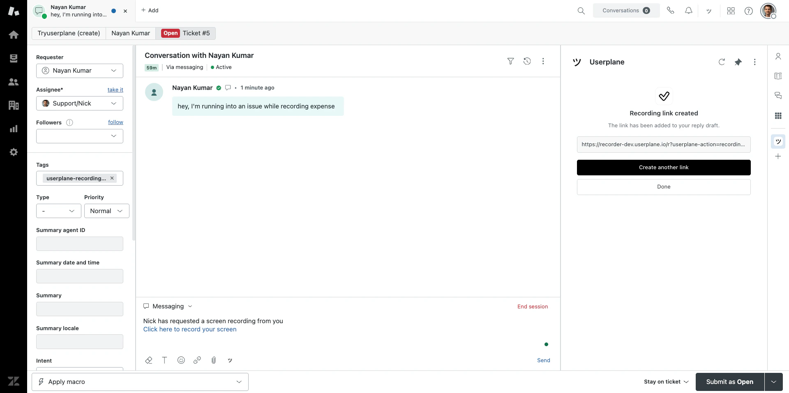This screenshot has width=789, height=393.
Task: Open Reporting bar chart icon
Action: pyautogui.click(x=14, y=129)
